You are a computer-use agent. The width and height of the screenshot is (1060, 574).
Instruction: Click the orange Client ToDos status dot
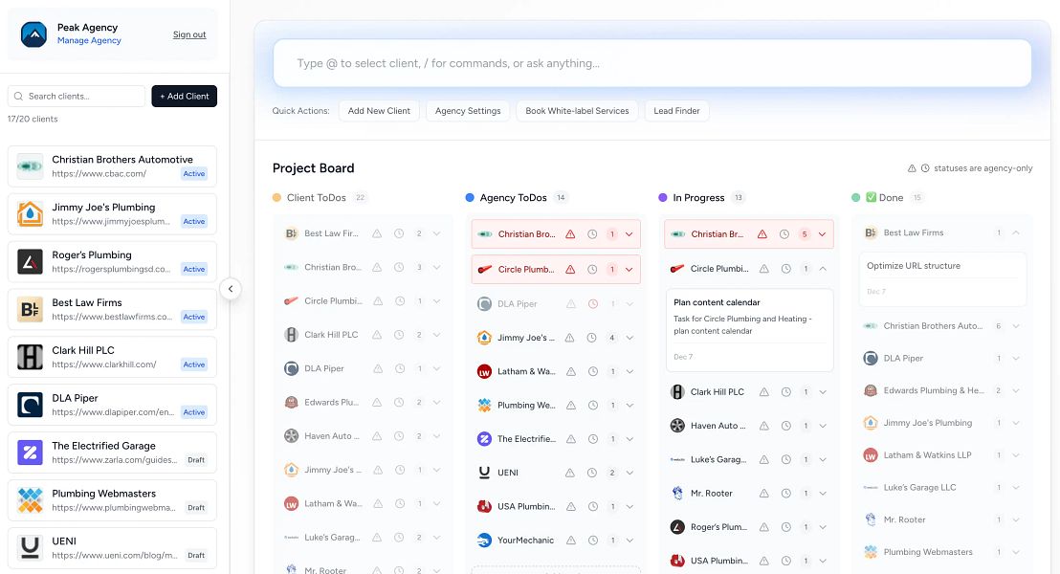click(x=276, y=197)
